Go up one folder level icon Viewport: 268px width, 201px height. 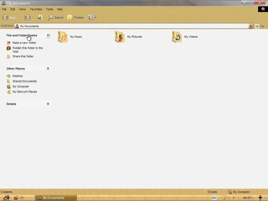point(40,18)
